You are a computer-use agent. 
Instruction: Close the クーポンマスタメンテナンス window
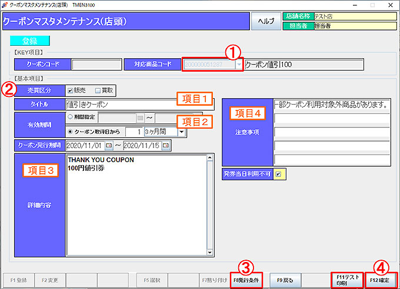391,5
